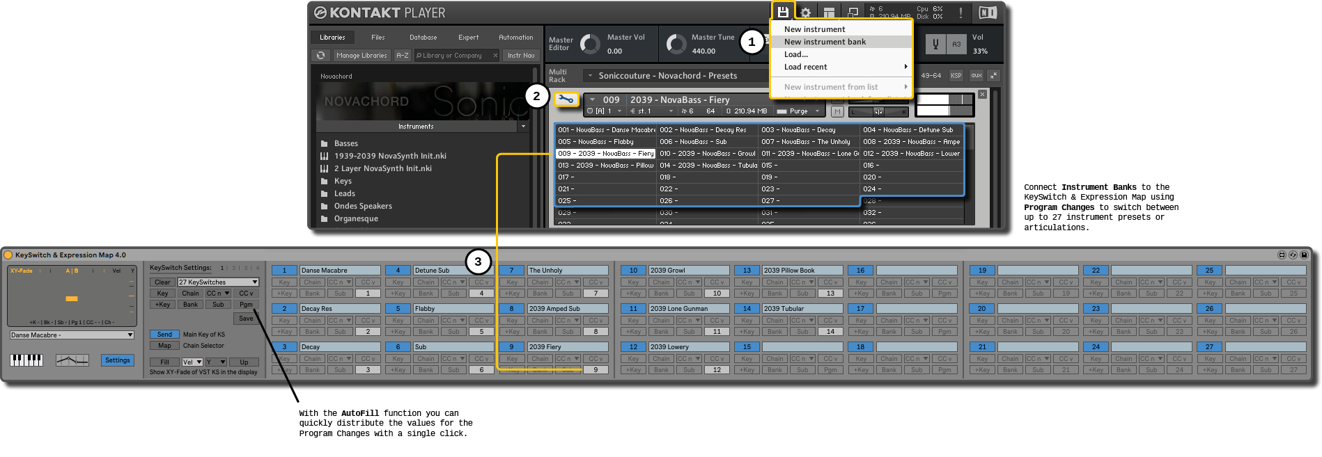Switch to the Libraries tab
The width and height of the screenshot is (1322, 457).
(332, 38)
